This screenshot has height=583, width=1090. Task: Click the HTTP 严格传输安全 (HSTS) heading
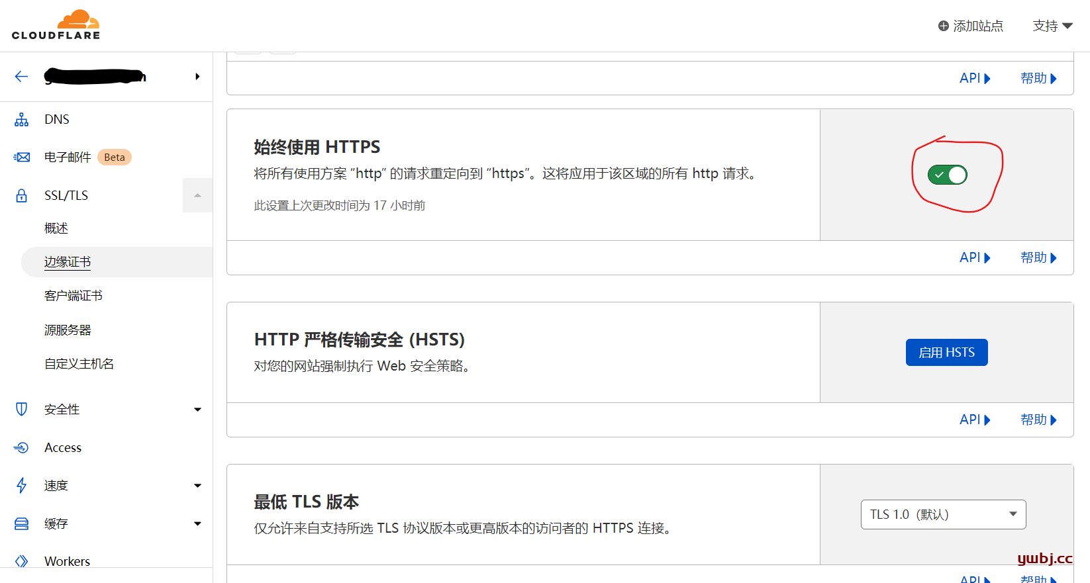[x=360, y=339]
